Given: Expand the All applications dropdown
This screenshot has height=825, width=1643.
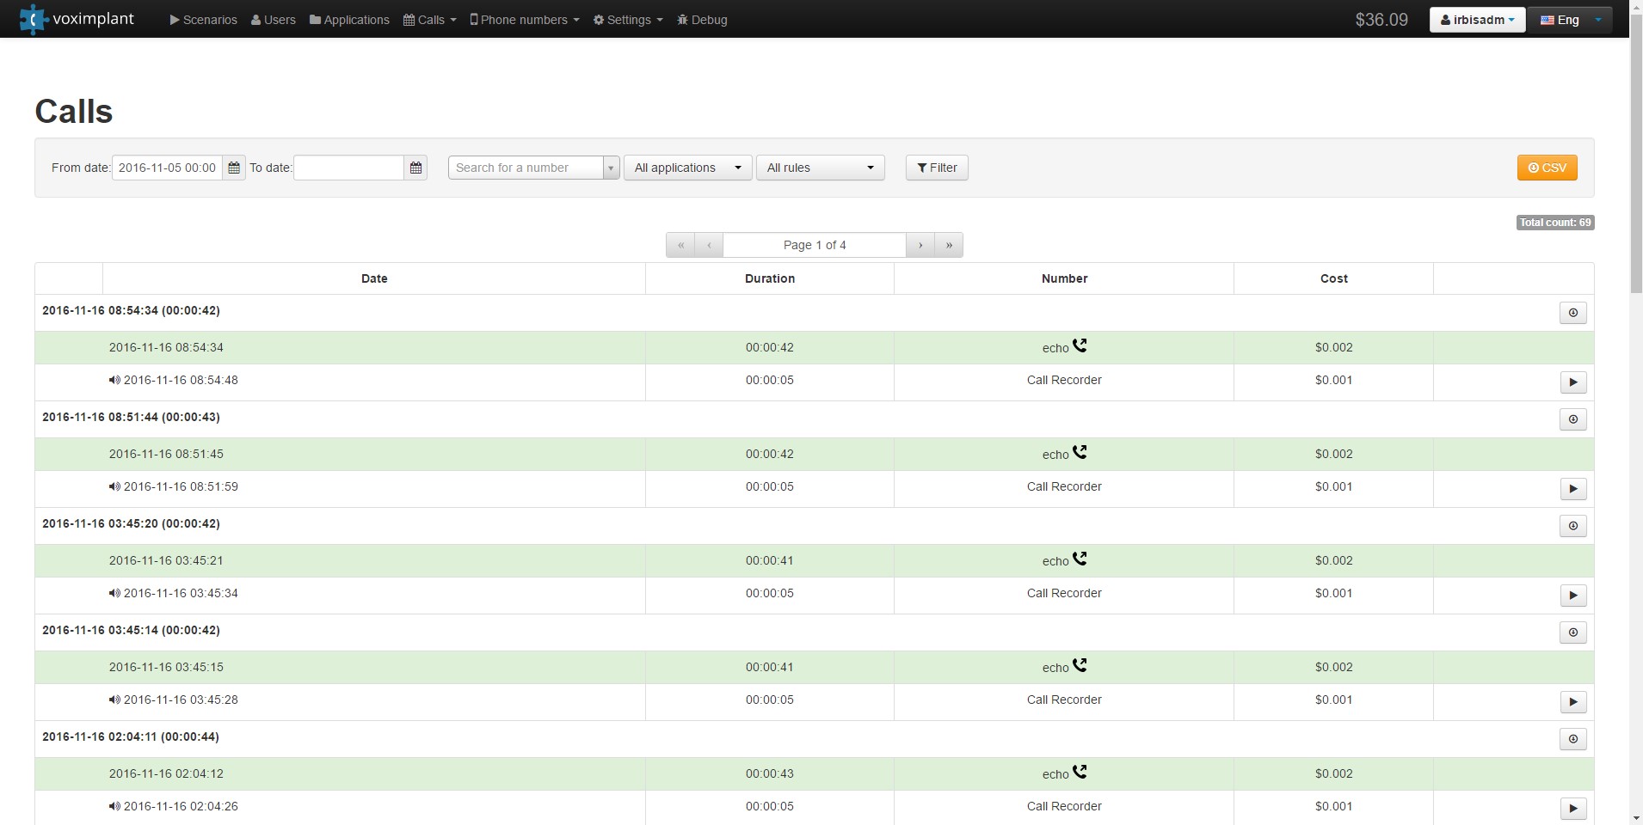Looking at the screenshot, I should (x=687, y=168).
